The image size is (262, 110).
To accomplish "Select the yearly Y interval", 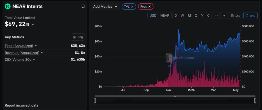I will coord(202,16).
